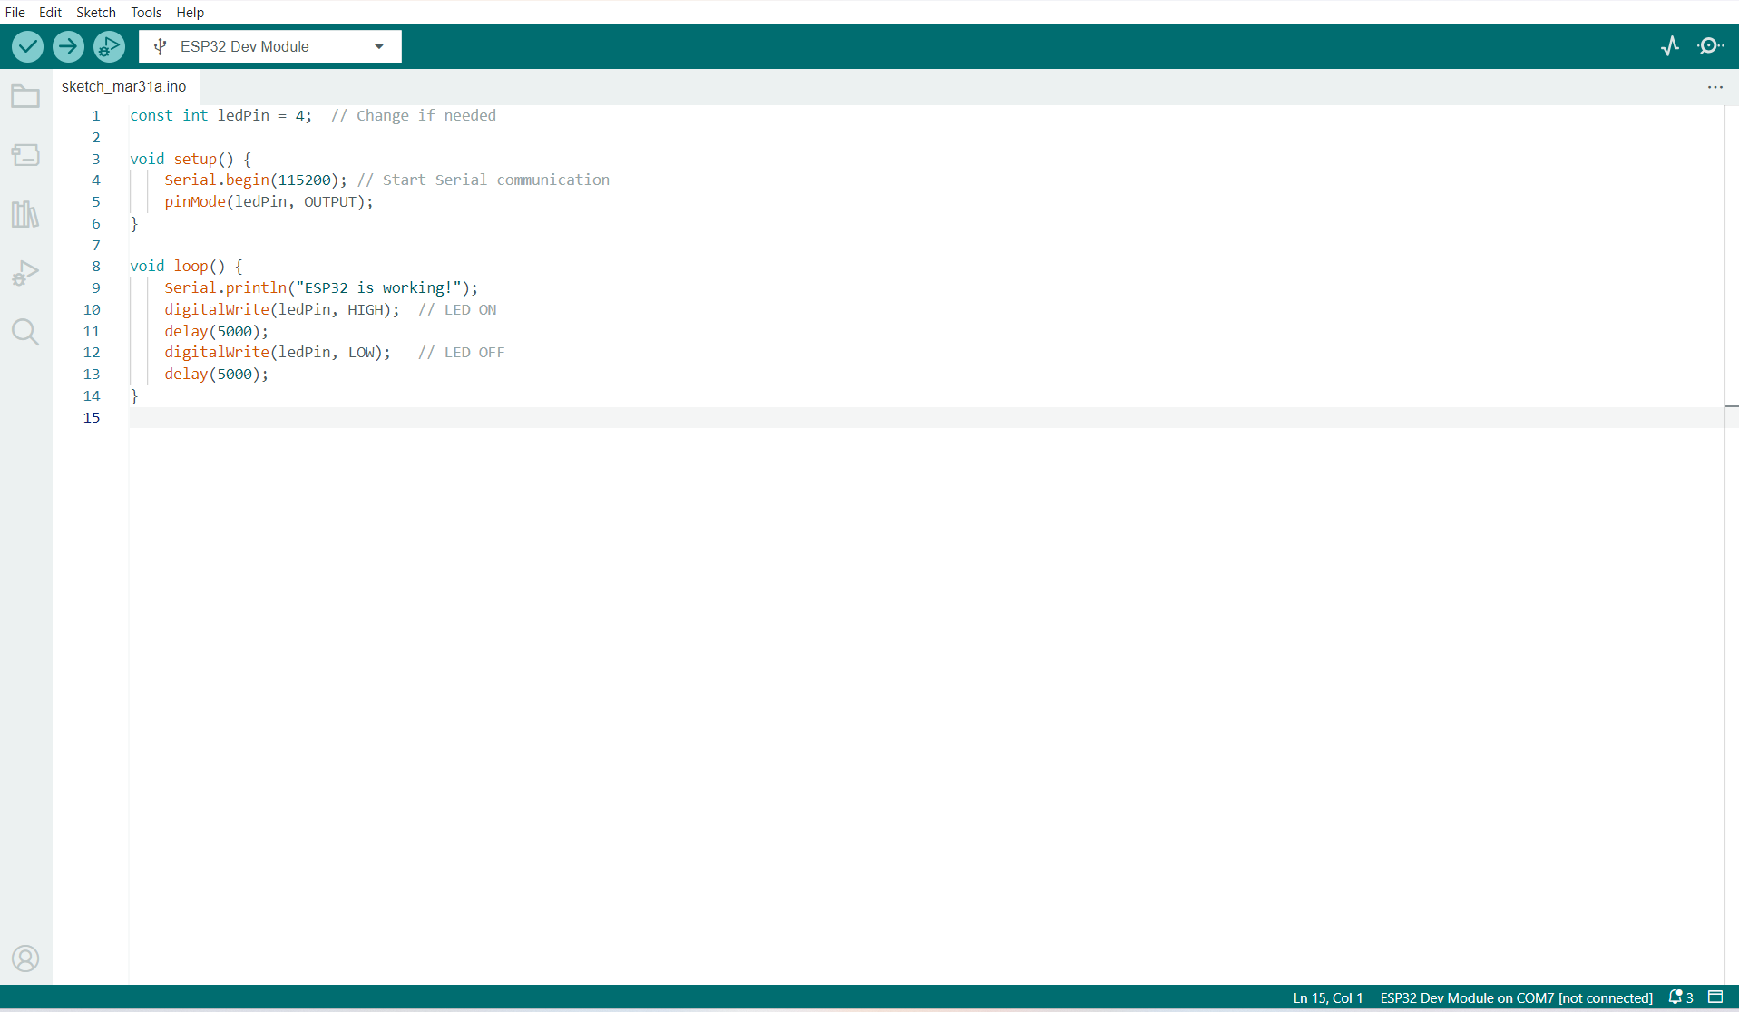Open the notifications bell in status bar
This screenshot has height=1012, width=1739.
[x=1681, y=997]
